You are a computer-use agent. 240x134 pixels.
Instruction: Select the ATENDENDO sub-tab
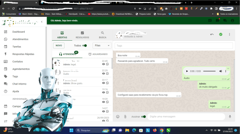67,54
